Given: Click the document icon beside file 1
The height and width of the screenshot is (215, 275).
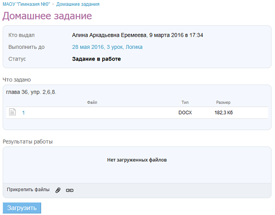Looking at the screenshot, I should point(13,112).
